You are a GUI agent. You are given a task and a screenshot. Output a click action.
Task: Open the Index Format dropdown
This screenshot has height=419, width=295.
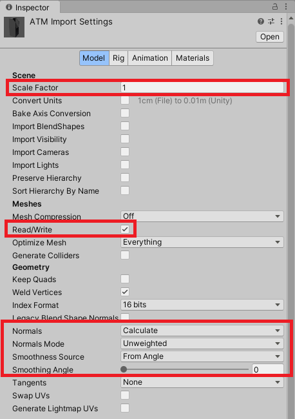202,305
